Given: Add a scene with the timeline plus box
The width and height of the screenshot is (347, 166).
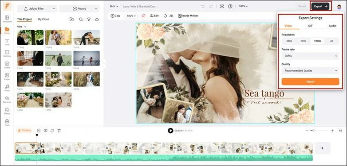Looking at the screenshot, I should point(322,148).
